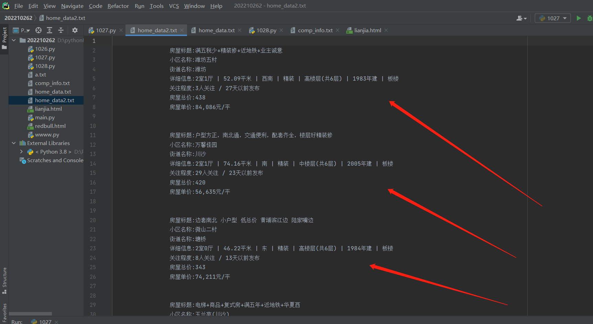Select home_data2.txt in project tree

(46, 100)
